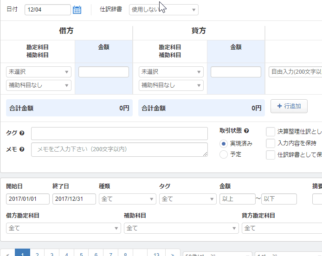Select the 実現済み radio button
Viewport: 322px width, 256px height.
click(224, 144)
